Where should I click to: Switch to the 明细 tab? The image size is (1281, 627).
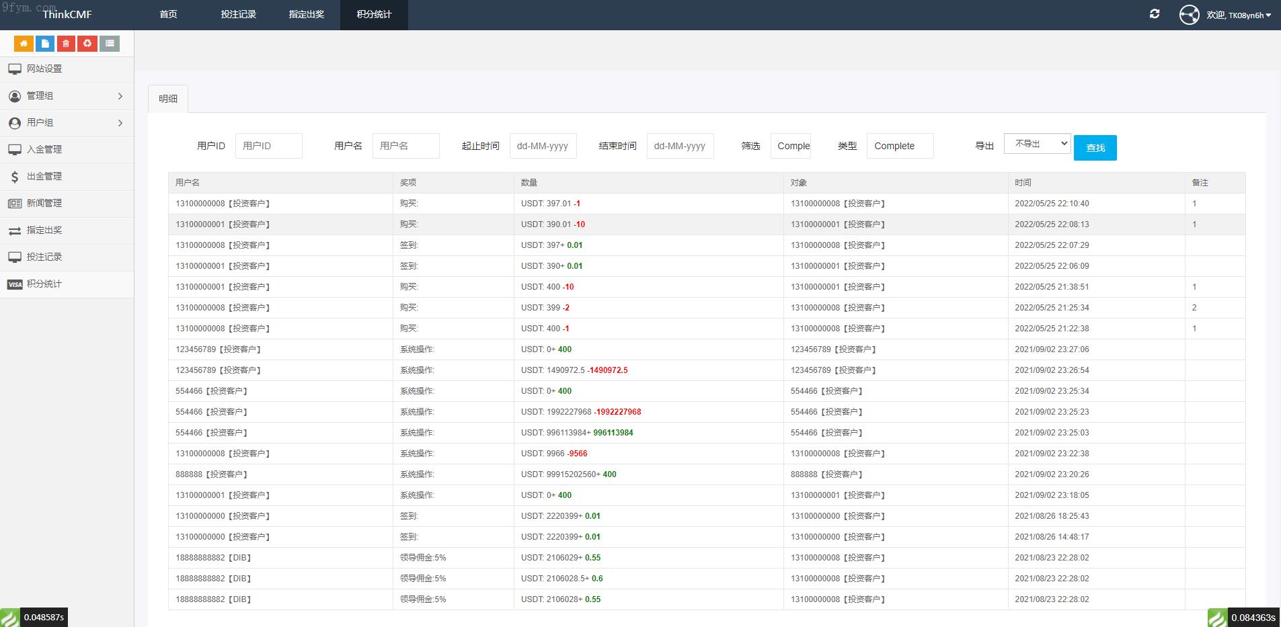(x=168, y=99)
